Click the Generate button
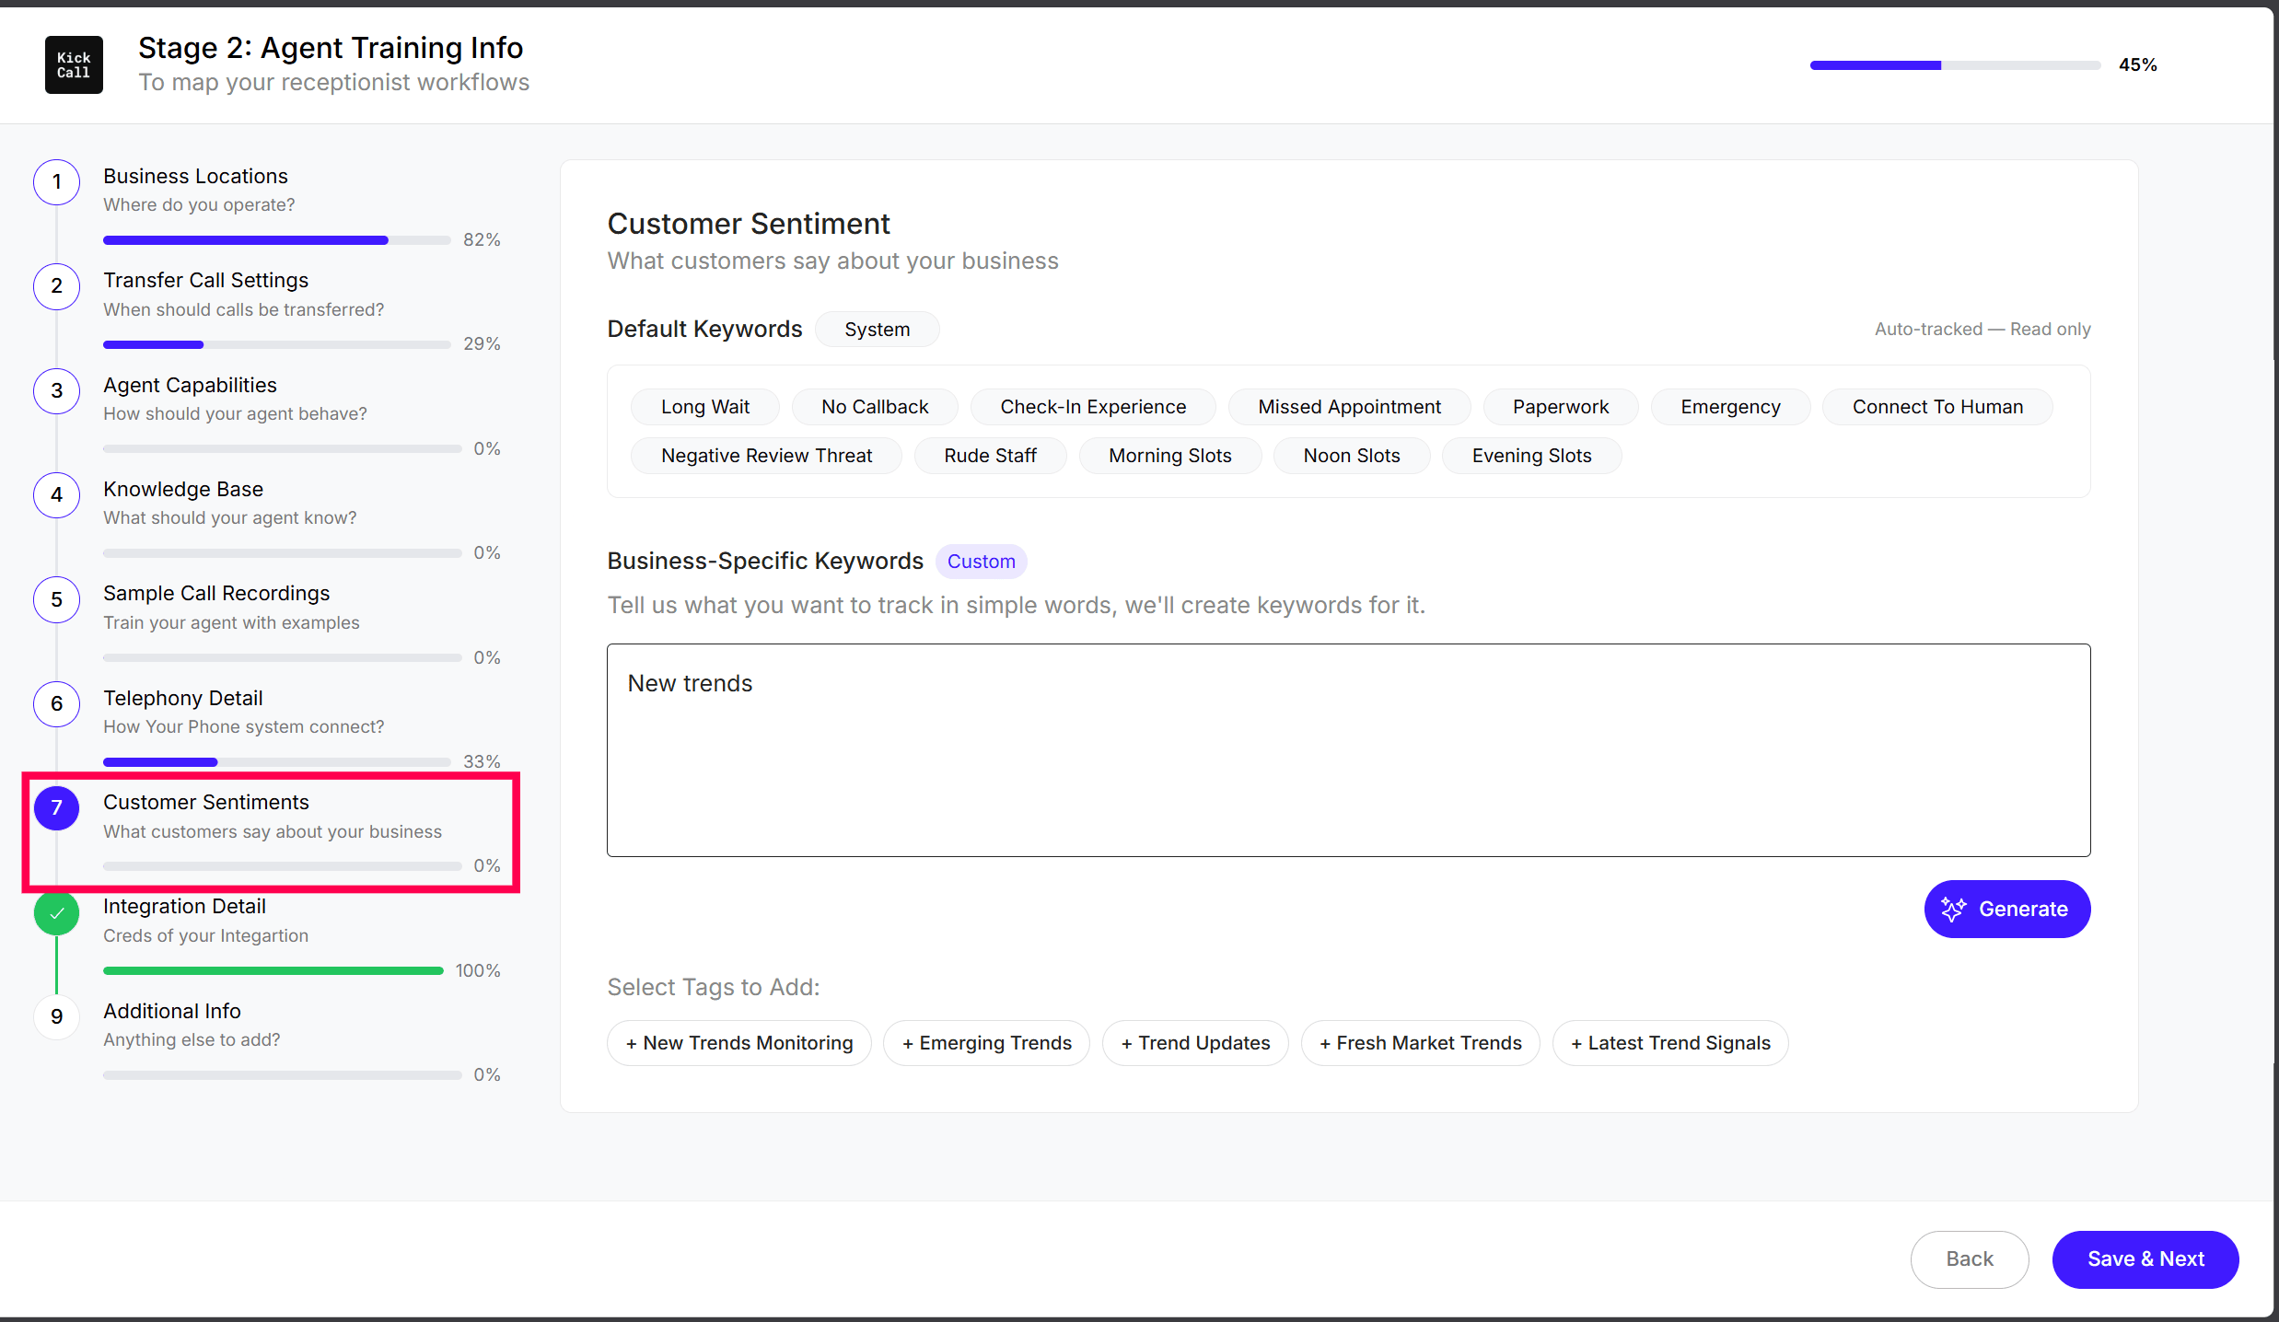 point(2007,909)
